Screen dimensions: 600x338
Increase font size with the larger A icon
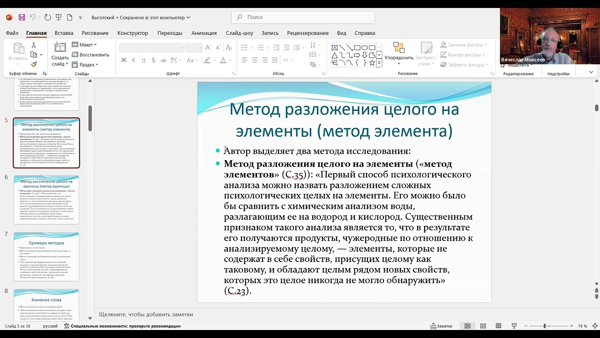tap(208, 47)
